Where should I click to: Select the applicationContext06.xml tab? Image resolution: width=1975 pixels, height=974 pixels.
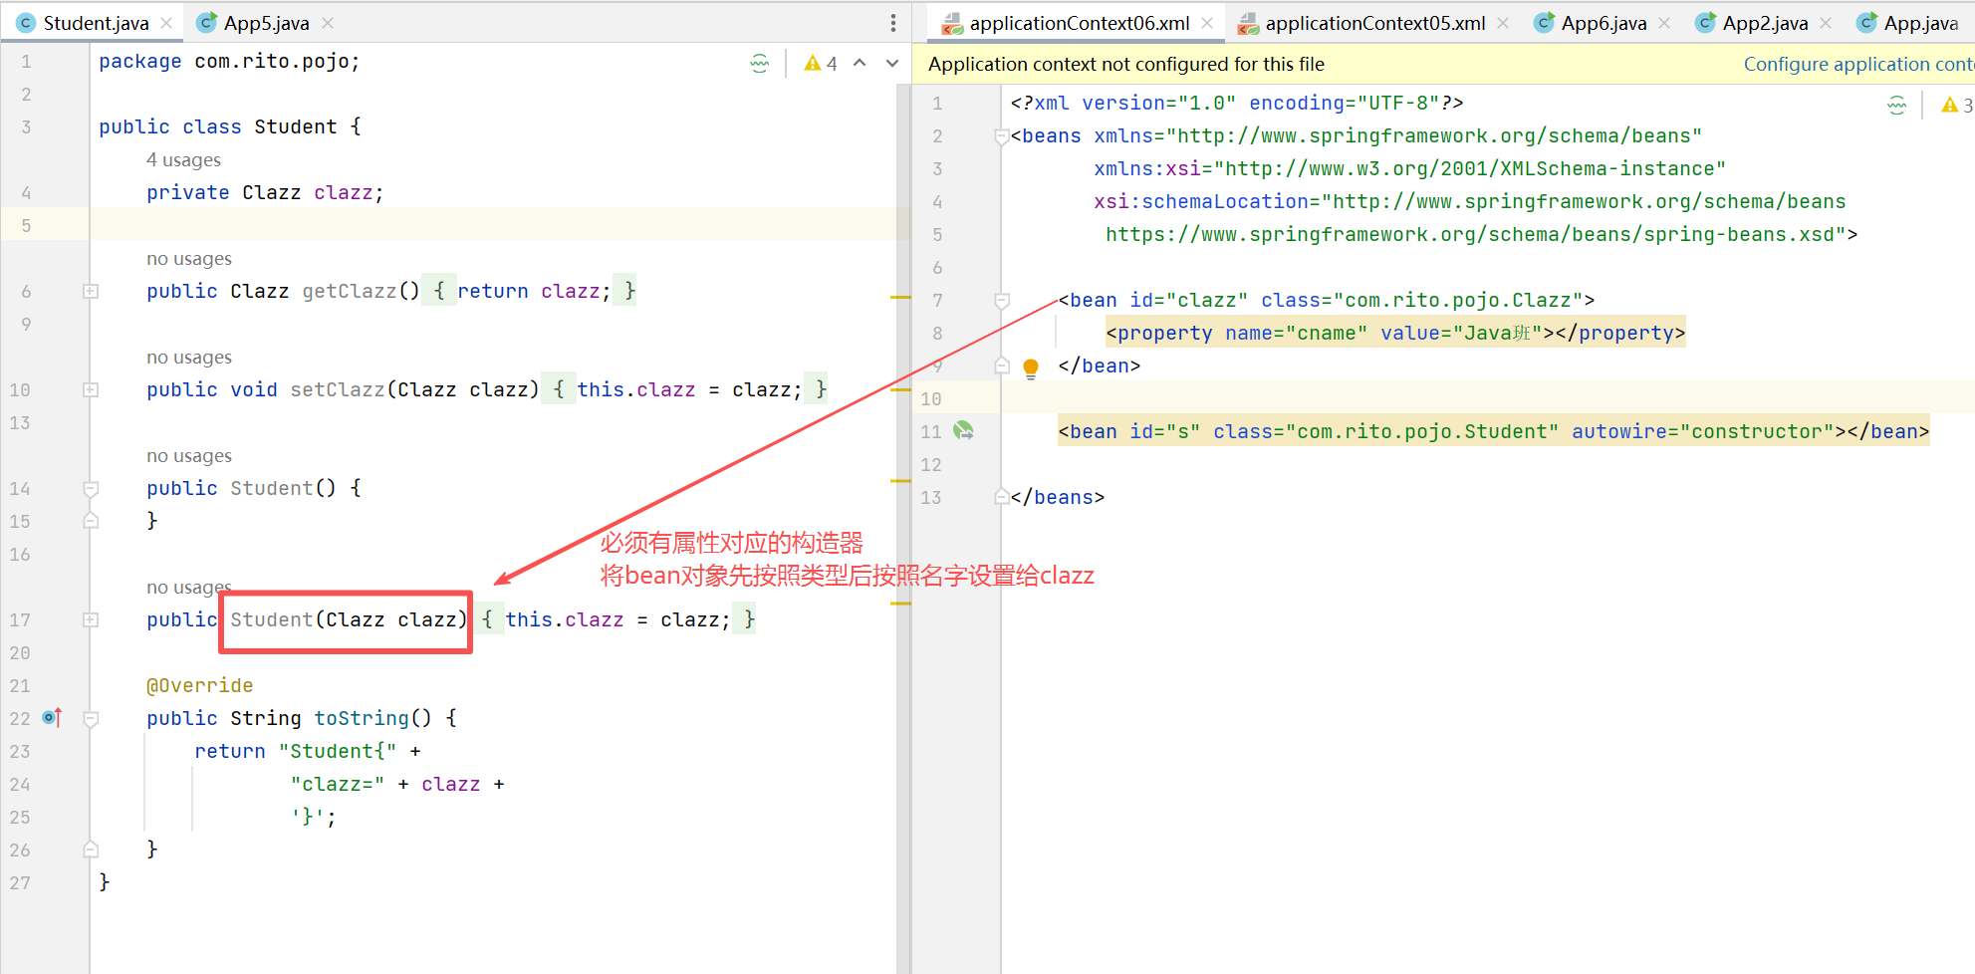point(1079,23)
